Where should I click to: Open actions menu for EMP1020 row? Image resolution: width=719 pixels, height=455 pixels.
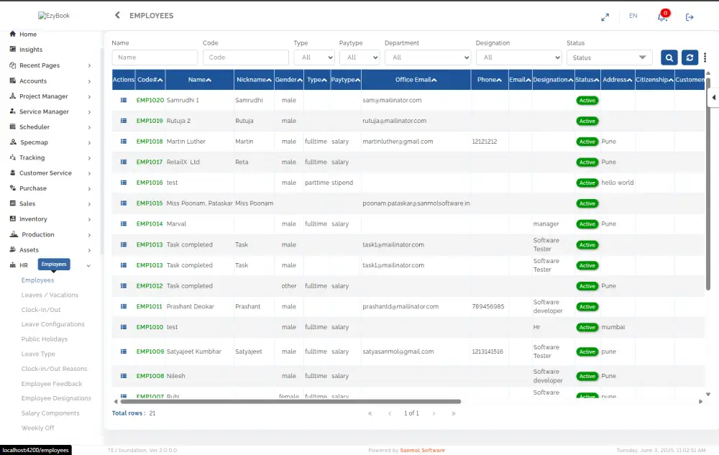123,100
